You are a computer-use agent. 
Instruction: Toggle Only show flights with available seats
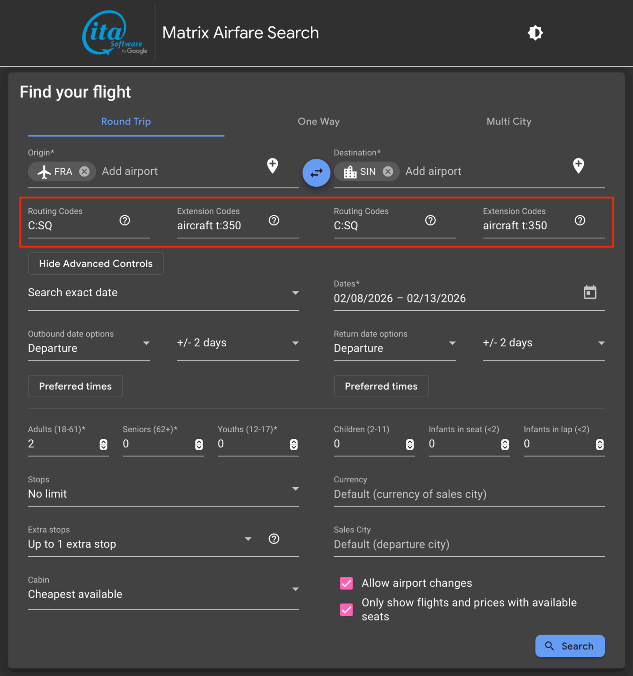[346, 610]
